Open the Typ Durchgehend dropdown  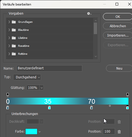tap(27, 77)
